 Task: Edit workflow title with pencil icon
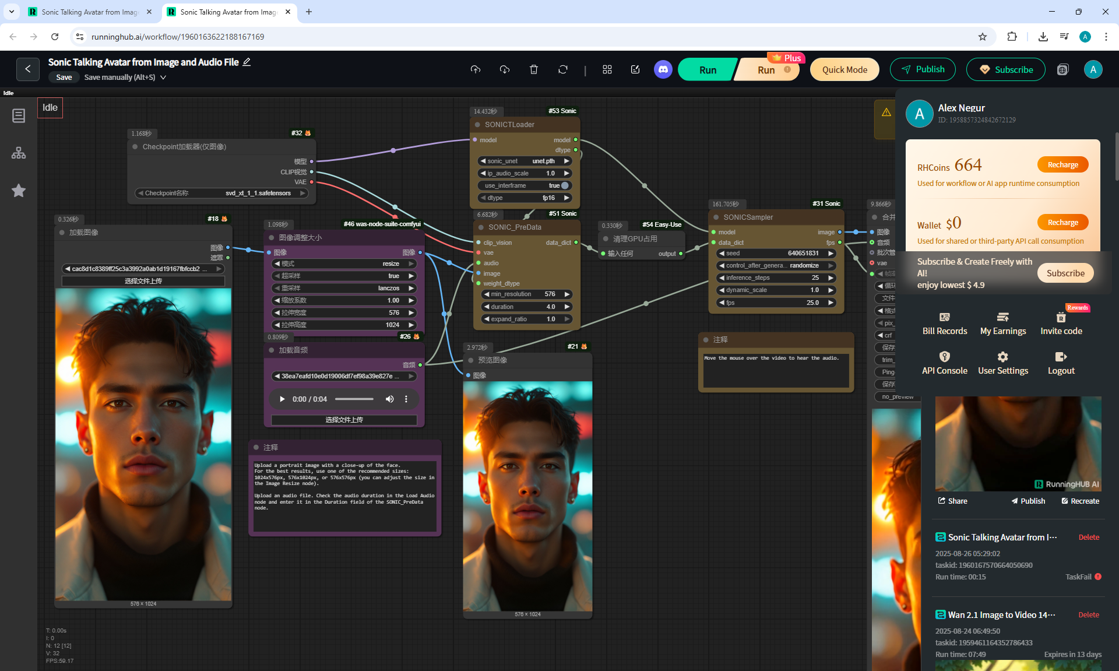[247, 62]
